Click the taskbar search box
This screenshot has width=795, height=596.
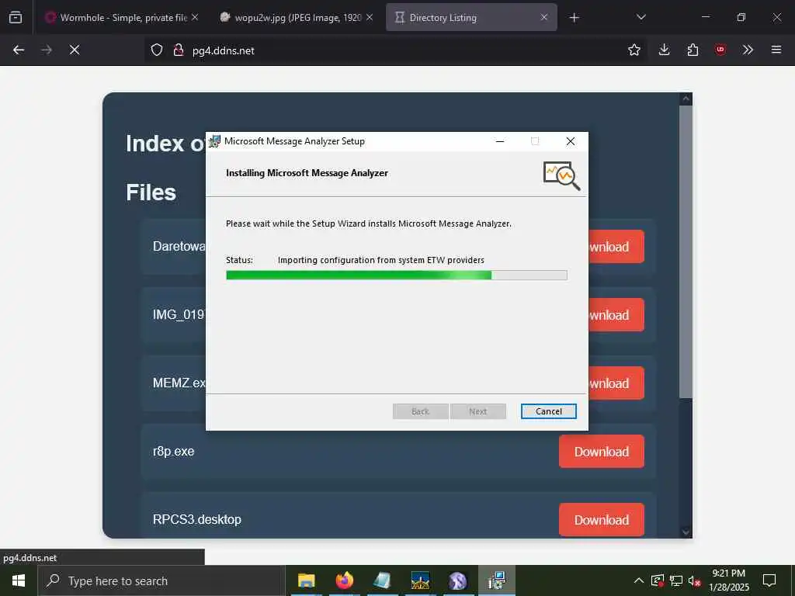click(161, 580)
